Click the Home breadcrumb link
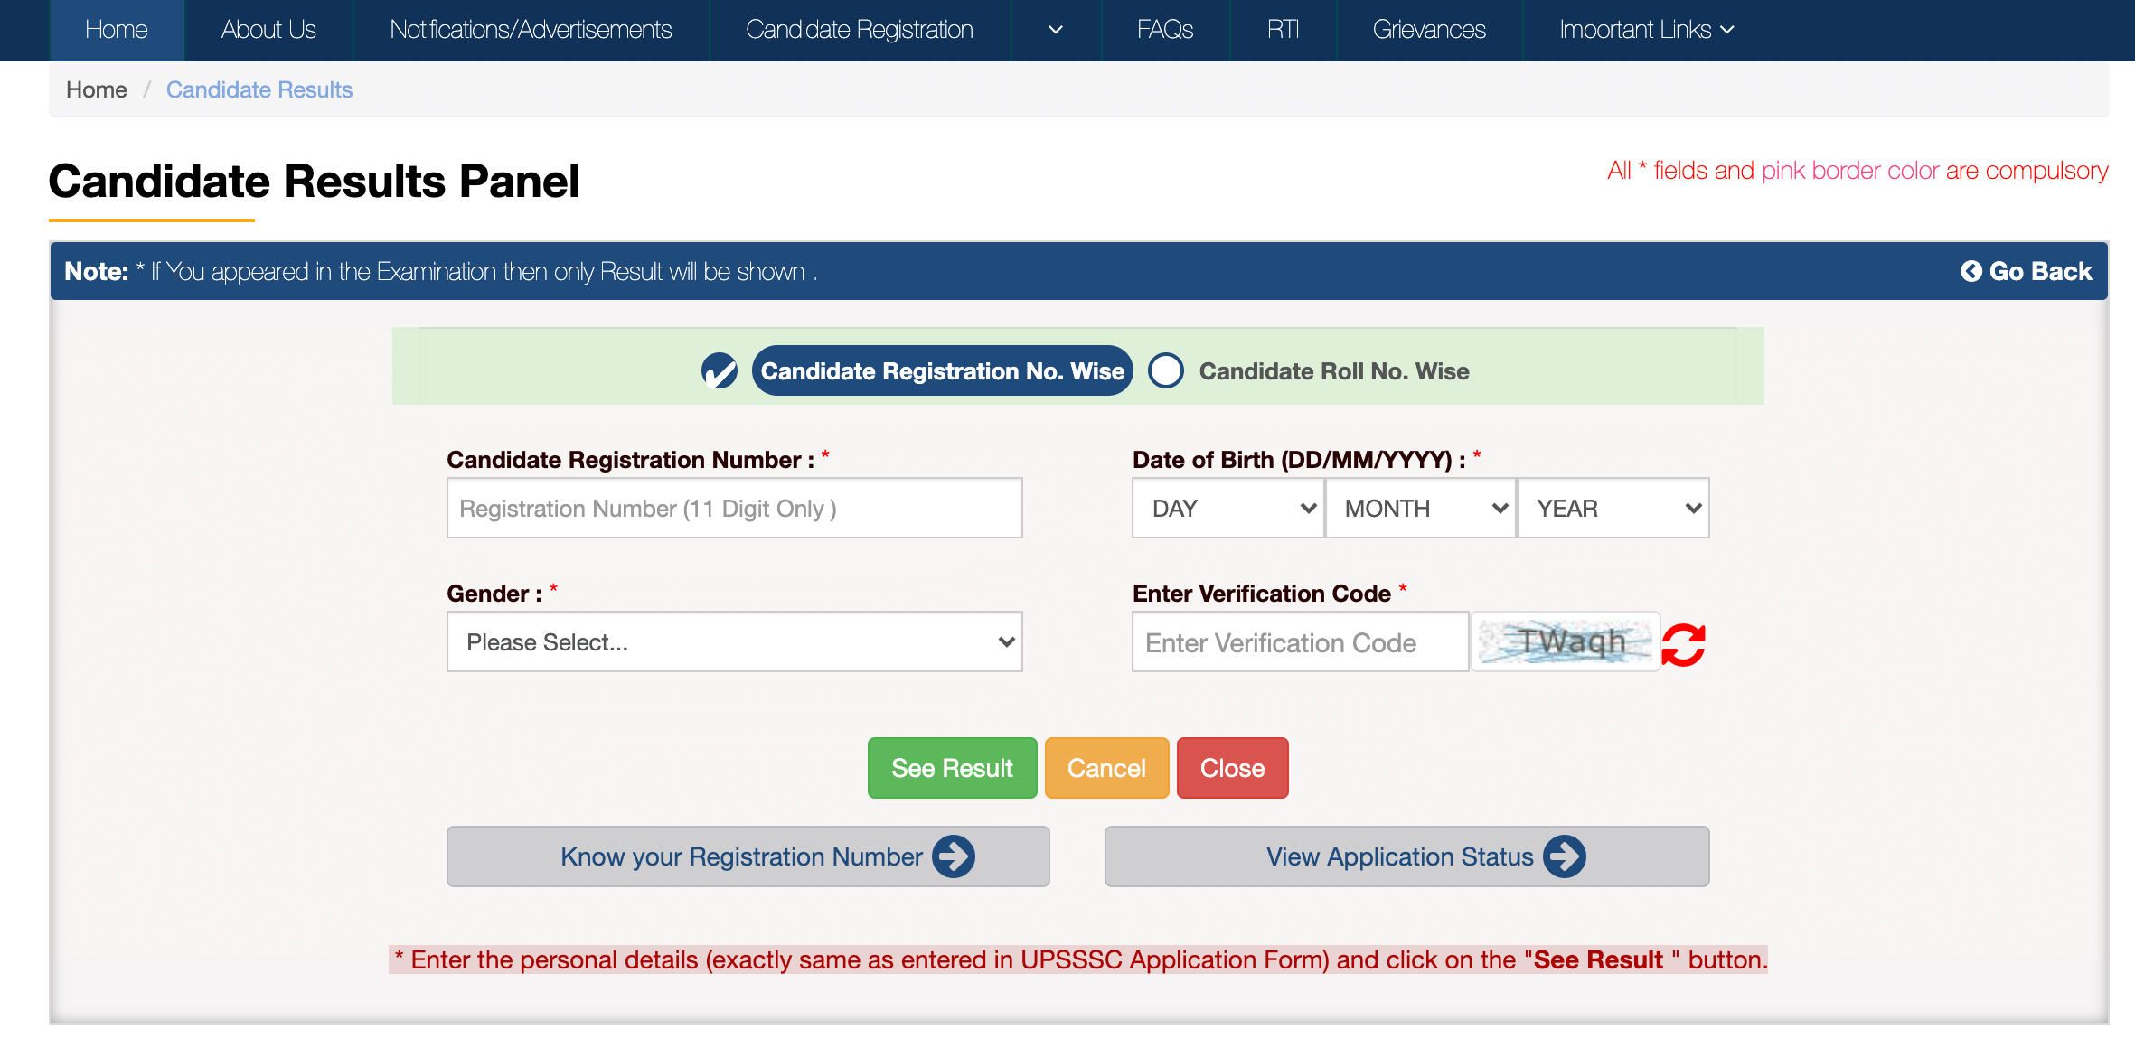 (97, 89)
